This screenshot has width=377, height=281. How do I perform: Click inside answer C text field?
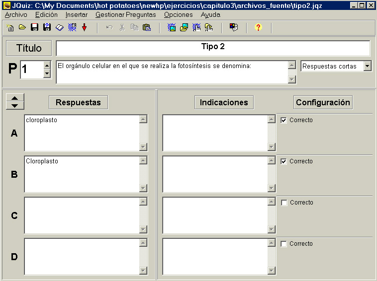coord(81,215)
